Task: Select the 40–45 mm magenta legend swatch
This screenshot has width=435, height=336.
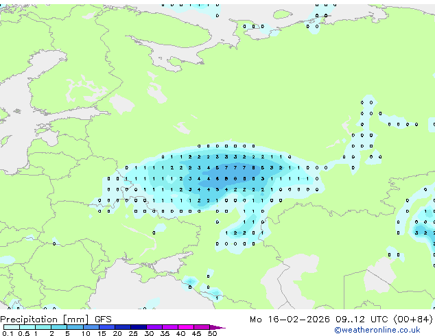Action: point(186,327)
